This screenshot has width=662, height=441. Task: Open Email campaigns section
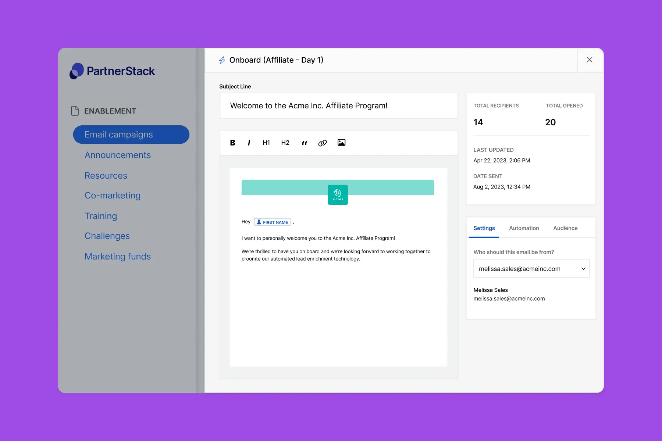(x=131, y=135)
